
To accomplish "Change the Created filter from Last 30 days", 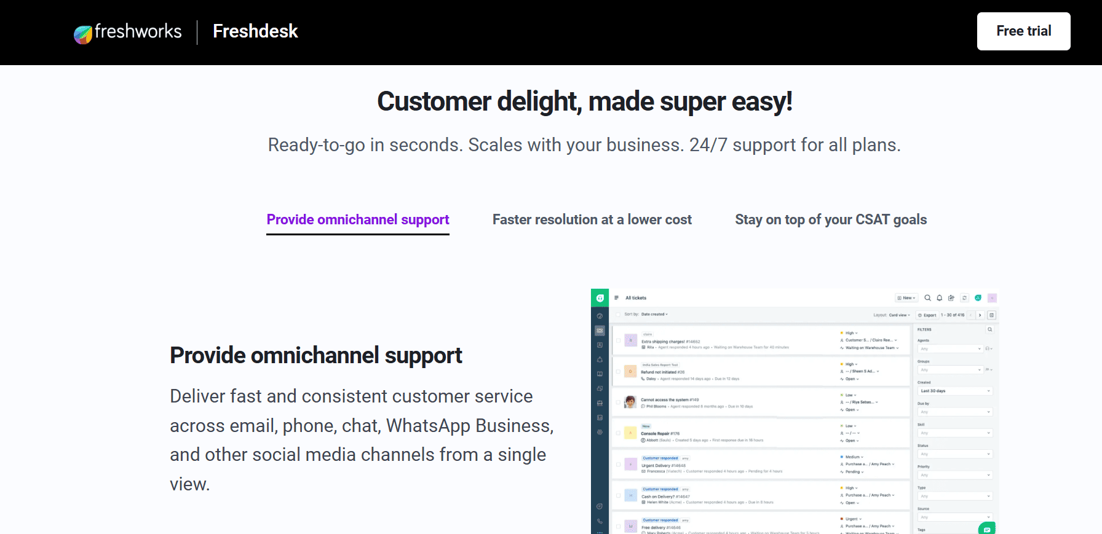I will coord(954,390).
